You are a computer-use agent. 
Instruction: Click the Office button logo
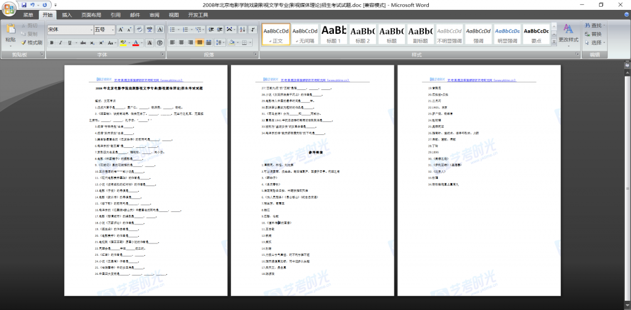click(9, 9)
